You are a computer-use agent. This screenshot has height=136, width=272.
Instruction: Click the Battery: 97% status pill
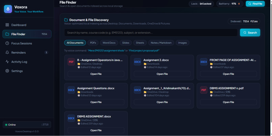[230, 4]
